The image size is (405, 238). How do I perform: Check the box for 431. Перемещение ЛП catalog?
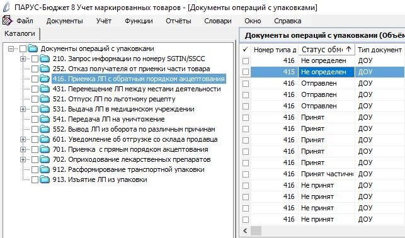tap(35, 89)
